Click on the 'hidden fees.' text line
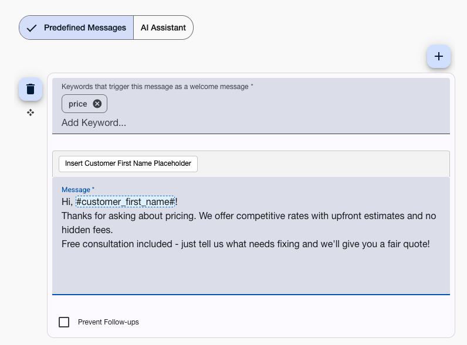 (87, 230)
